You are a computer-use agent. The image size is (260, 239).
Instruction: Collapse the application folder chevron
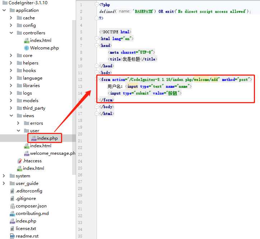pyautogui.click(x=4, y=10)
